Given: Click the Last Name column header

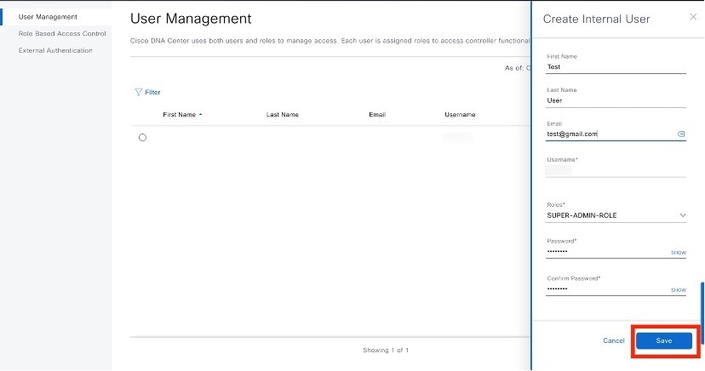Looking at the screenshot, I should [x=283, y=115].
